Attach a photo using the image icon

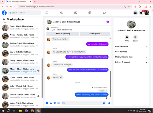point(51,103)
